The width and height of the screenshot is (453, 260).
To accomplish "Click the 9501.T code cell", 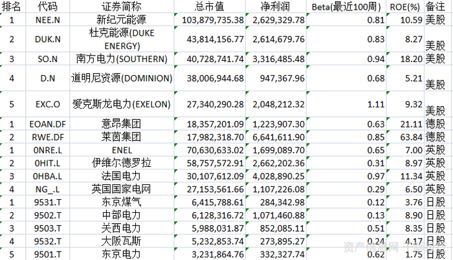I will pos(48,254).
